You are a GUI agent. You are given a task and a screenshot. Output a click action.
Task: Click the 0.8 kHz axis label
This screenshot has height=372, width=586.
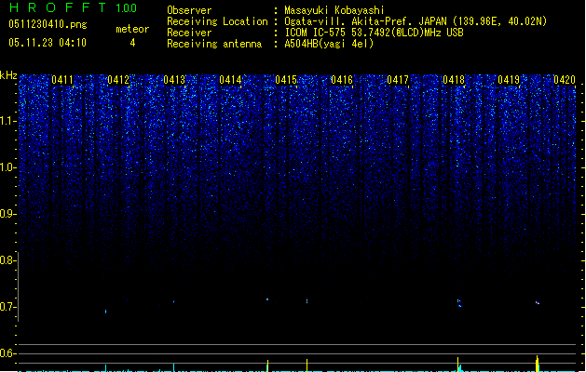click(7, 260)
